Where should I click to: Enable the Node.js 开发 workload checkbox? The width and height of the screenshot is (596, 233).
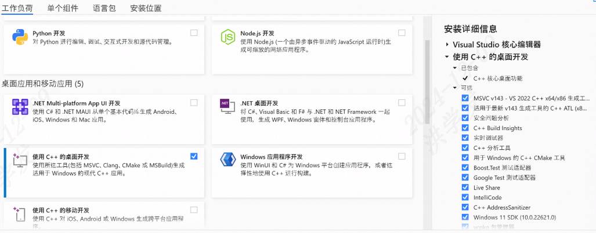tap(402, 33)
